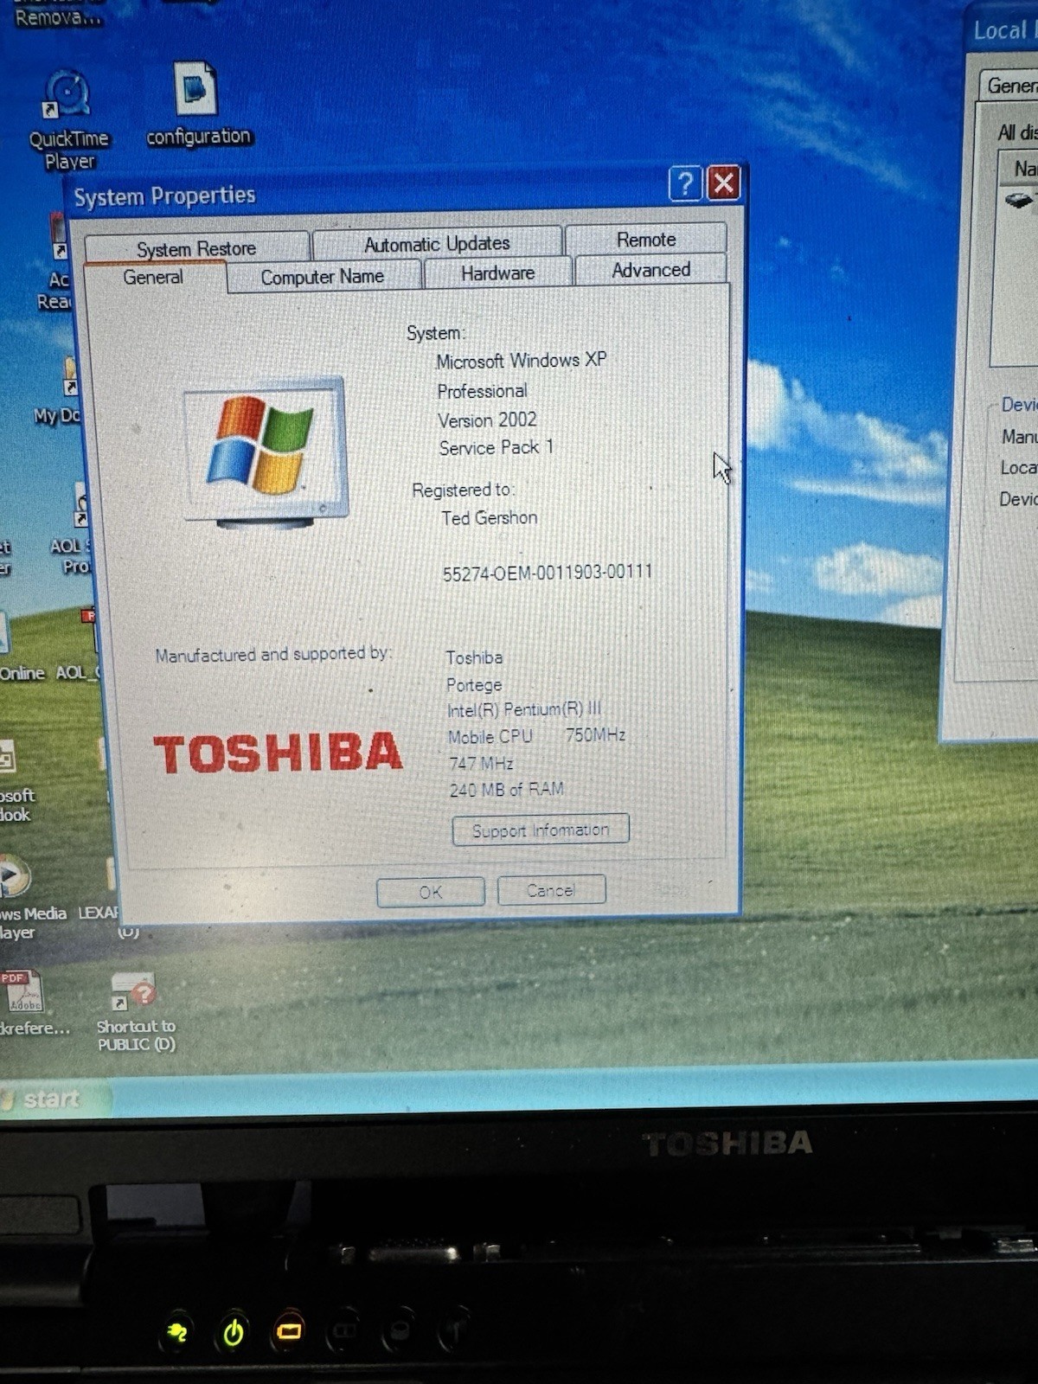
Task: Click the Support Information button
Action: pyautogui.click(x=540, y=830)
